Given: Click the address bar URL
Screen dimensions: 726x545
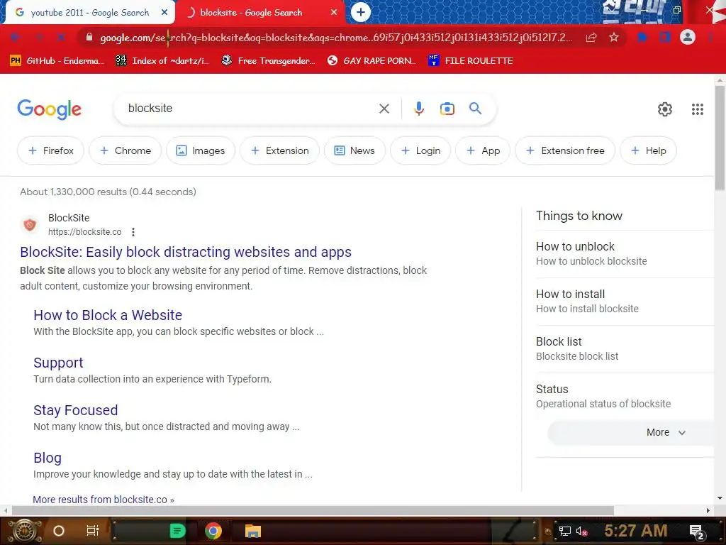Looking at the screenshot, I should [336, 38].
